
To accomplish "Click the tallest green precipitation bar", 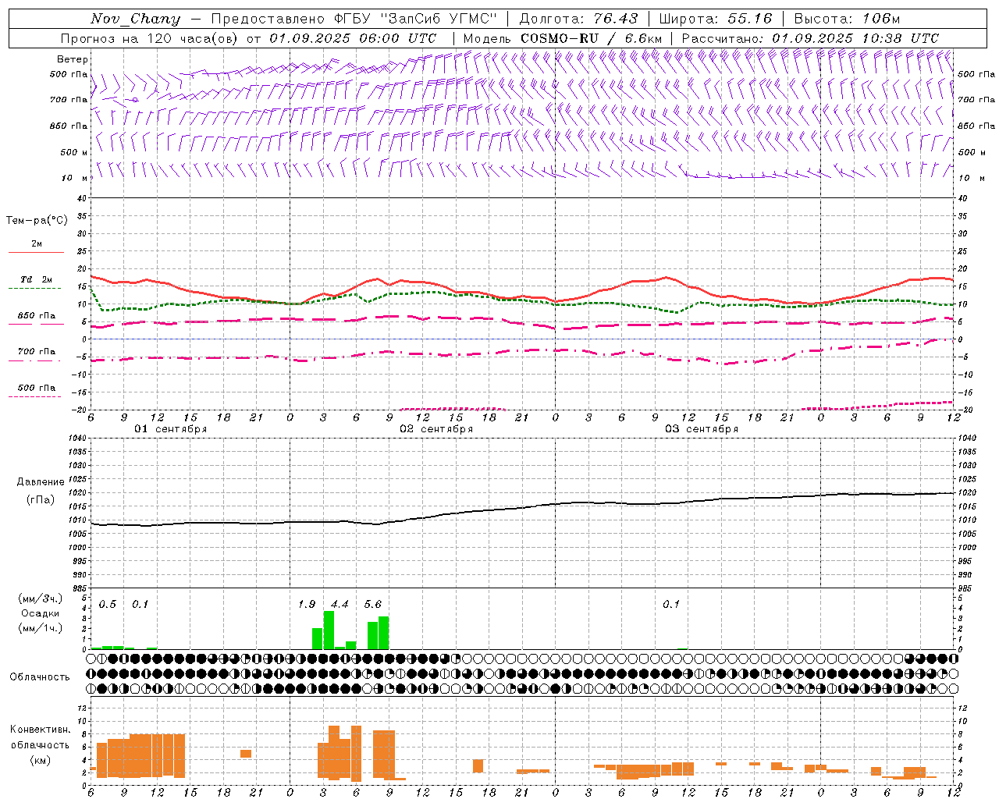I will 329,630.
